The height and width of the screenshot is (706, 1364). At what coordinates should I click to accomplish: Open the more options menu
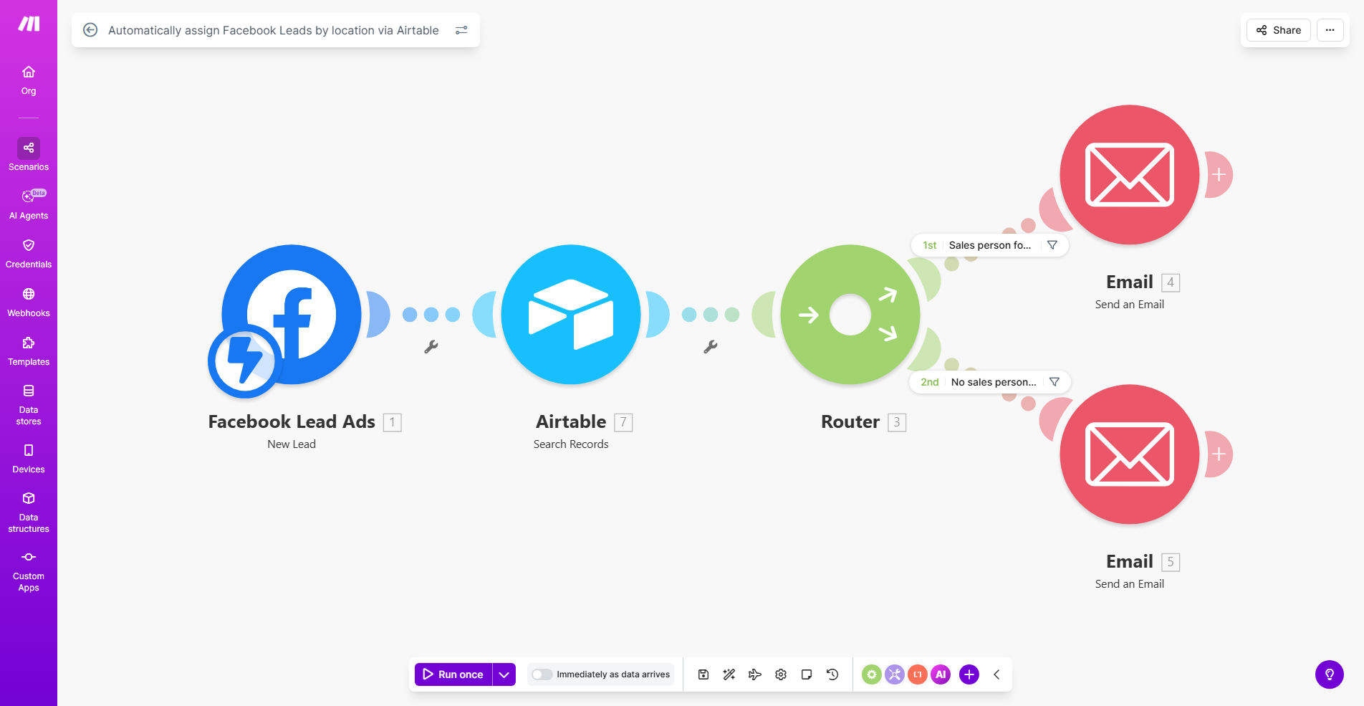point(1330,30)
